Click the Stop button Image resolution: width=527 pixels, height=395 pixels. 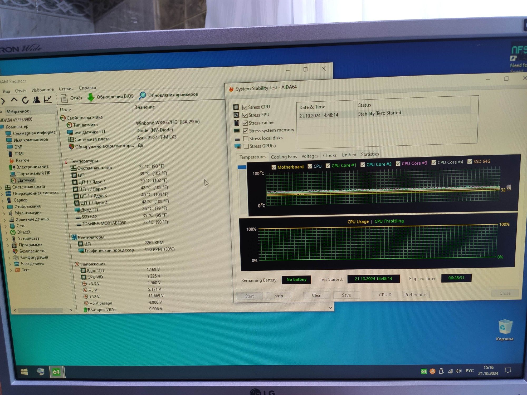pos(279,296)
